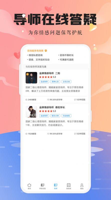Open mentor 二狗's profile photo
Screen dimensions: 111x200
coord(31,78)
